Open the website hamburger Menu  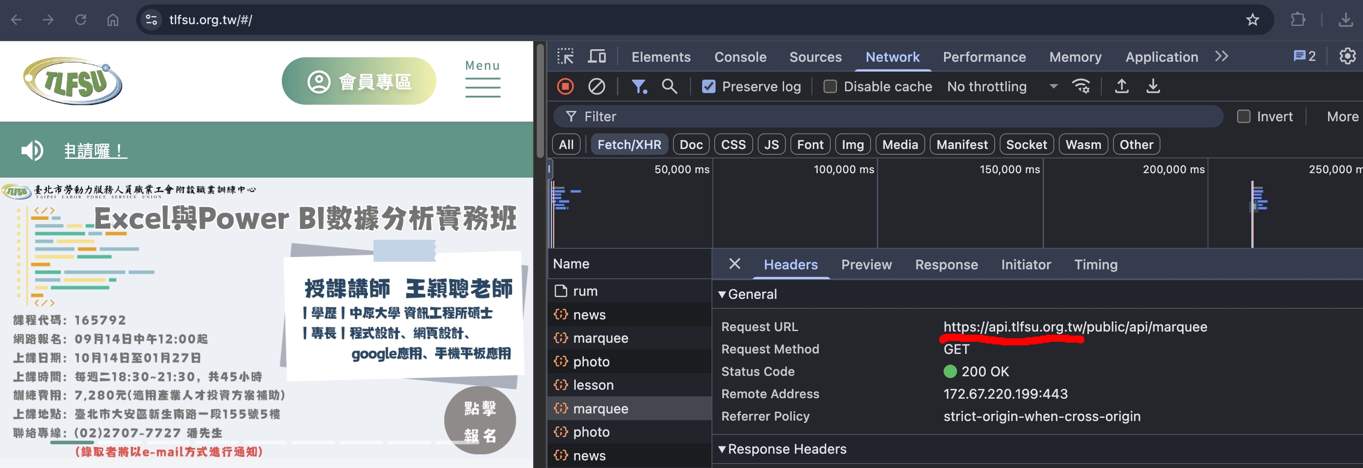pos(483,79)
